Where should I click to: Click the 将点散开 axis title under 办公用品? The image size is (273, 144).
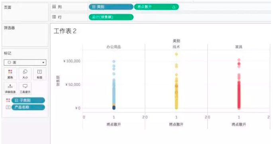pyautogui.click(x=114, y=125)
